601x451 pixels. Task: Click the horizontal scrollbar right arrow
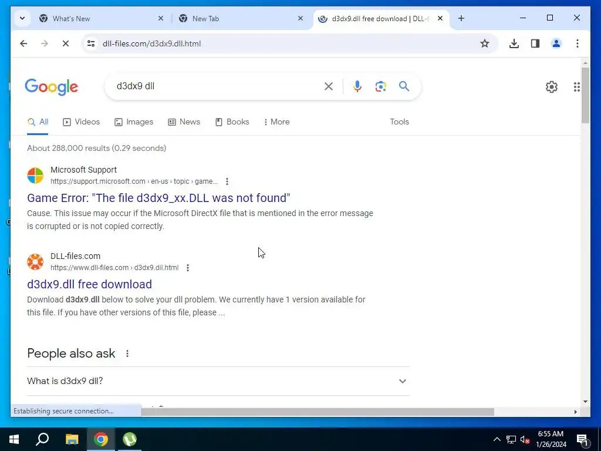coord(575,412)
